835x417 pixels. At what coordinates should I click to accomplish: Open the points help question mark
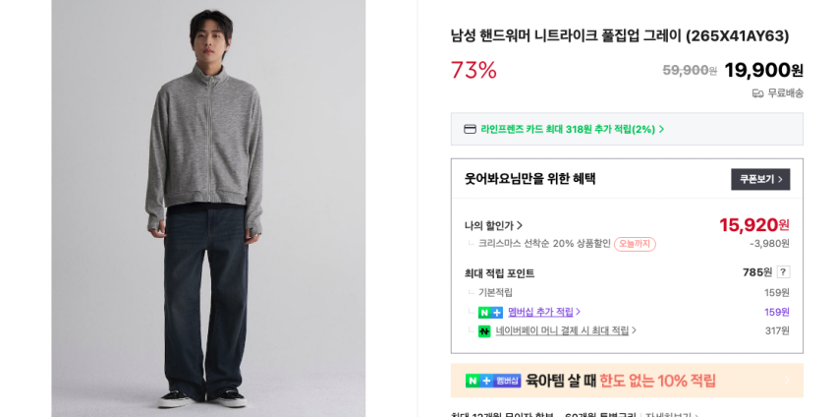pos(783,272)
